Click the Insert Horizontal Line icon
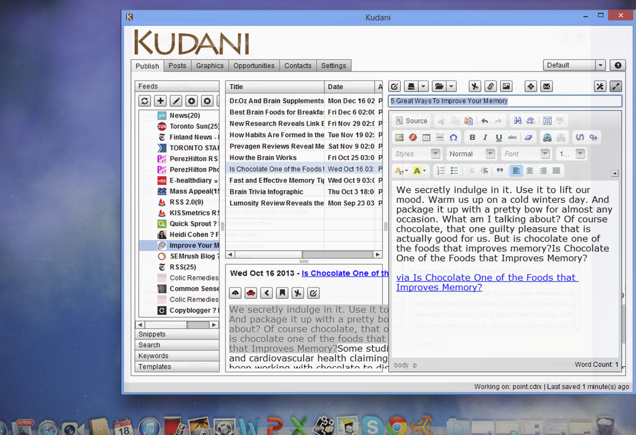Image resolution: width=636 pixels, height=435 pixels. [440, 137]
